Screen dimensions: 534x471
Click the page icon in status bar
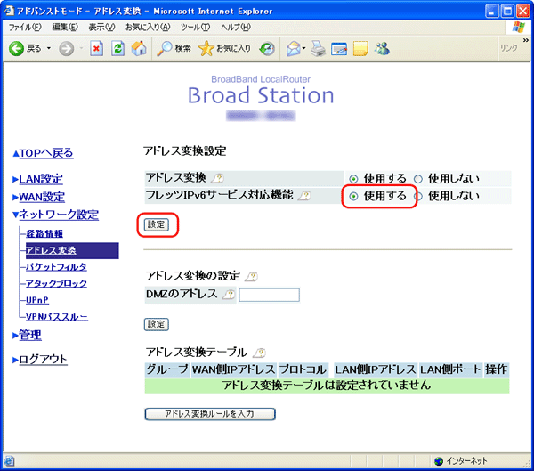coord(9,461)
